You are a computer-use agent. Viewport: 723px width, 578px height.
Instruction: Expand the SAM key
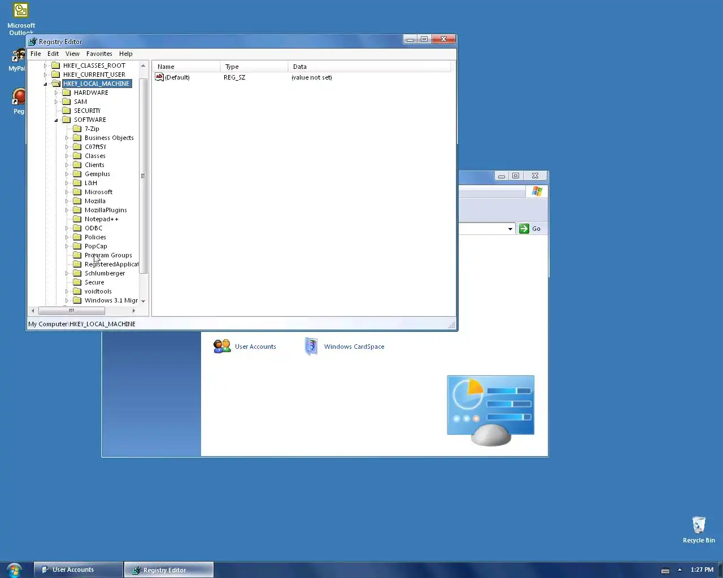pyautogui.click(x=56, y=102)
